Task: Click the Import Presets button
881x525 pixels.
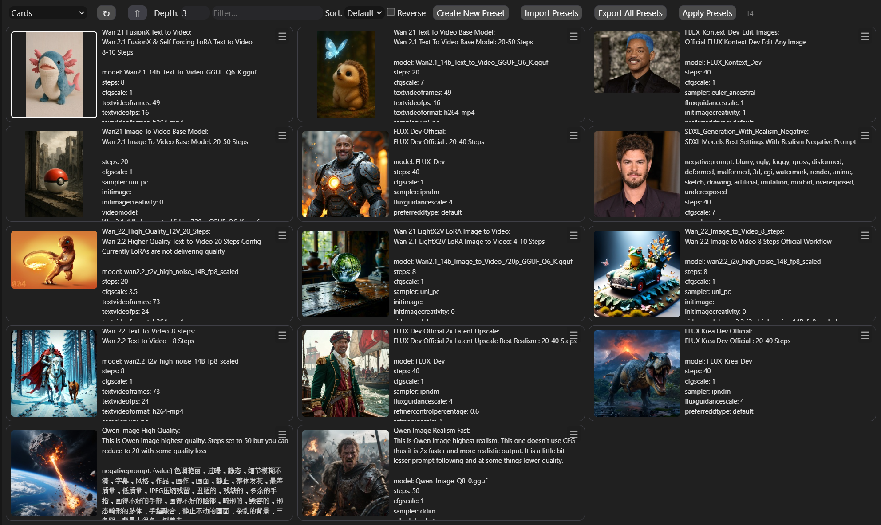Action: point(551,13)
